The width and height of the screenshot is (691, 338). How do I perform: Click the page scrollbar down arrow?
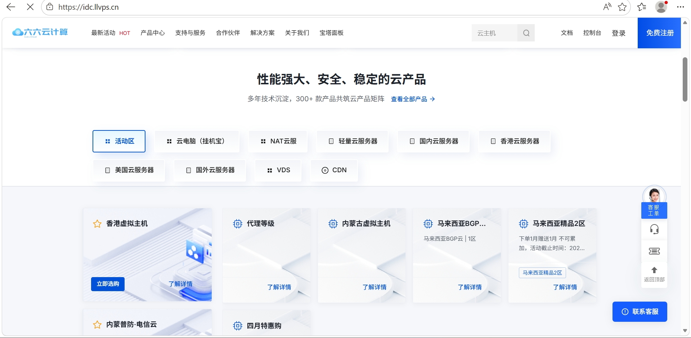685,330
